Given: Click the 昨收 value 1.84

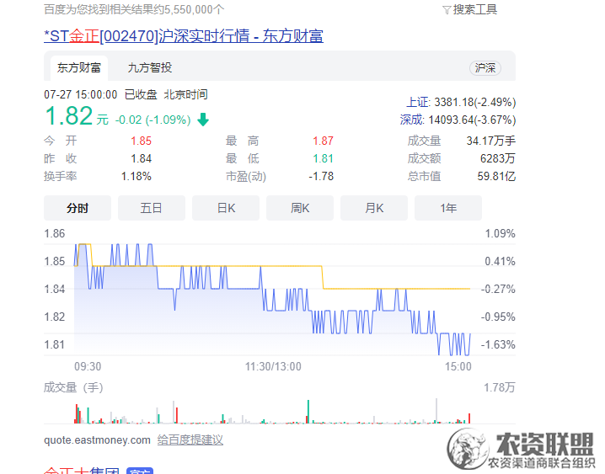Looking at the screenshot, I should [141, 159].
